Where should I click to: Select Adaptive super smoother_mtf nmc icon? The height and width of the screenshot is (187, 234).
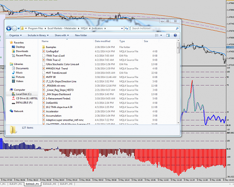tap(43, 120)
